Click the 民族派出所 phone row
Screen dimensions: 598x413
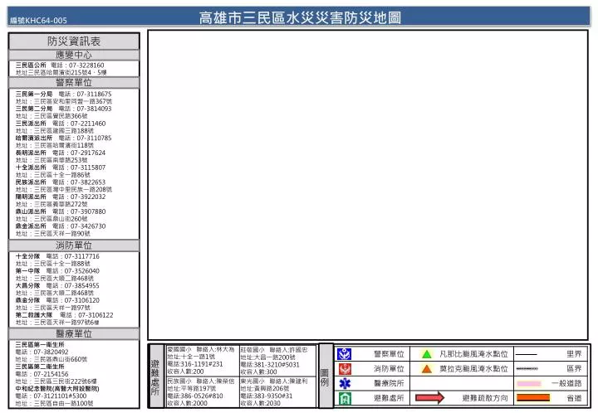(x=61, y=182)
